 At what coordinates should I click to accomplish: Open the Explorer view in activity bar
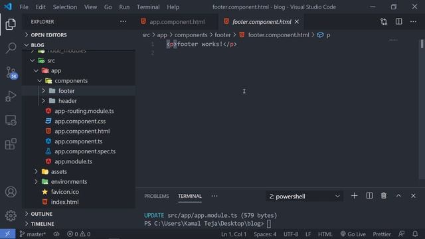[11, 25]
